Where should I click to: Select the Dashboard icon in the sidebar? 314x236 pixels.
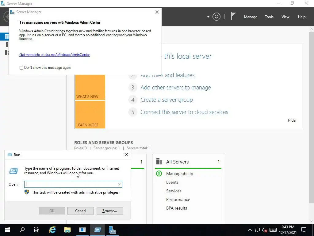7,37
